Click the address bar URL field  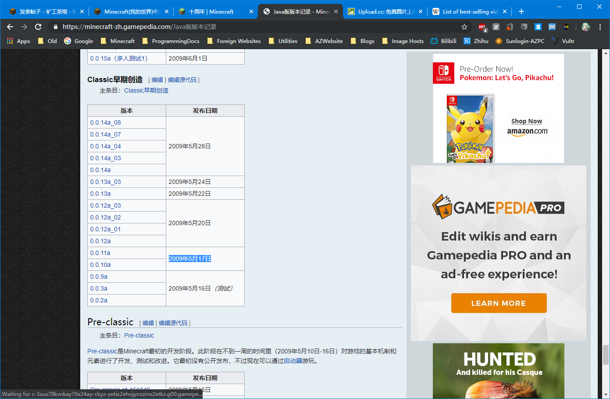click(259, 27)
